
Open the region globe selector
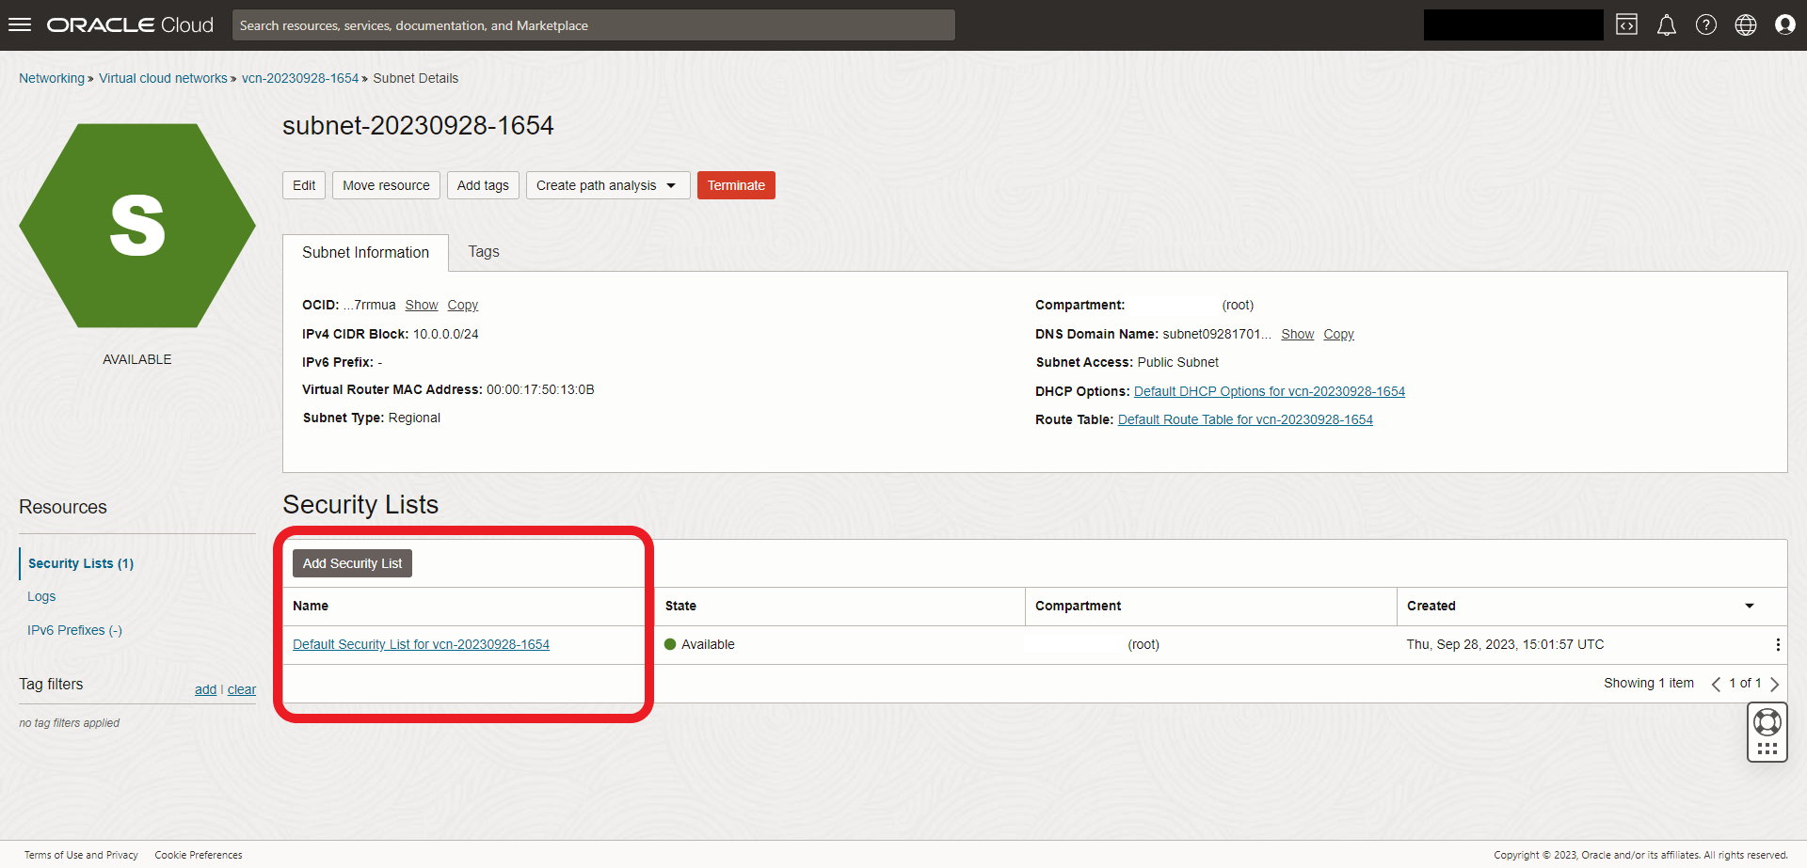(1745, 25)
